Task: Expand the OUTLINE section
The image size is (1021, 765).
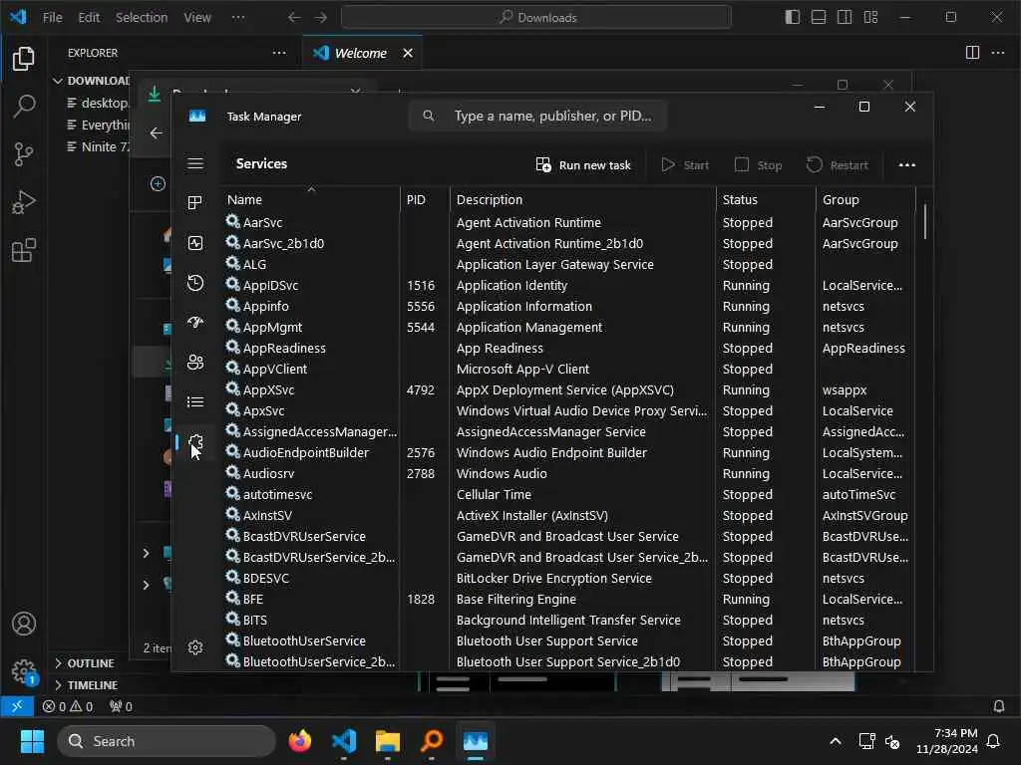Action: click(x=84, y=663)
